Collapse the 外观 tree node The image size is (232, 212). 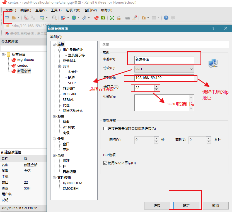[54, 139]
